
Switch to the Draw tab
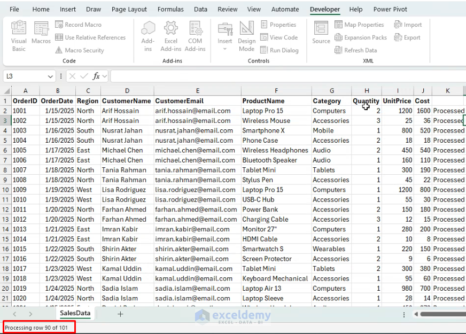coord(94,9)
